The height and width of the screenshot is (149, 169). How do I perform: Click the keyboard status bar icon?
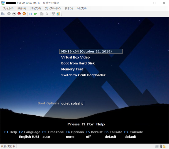[157, 146]
